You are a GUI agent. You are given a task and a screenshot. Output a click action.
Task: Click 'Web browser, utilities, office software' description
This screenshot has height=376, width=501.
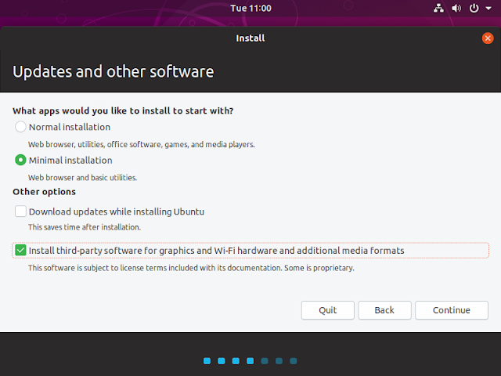coord(141,144)
